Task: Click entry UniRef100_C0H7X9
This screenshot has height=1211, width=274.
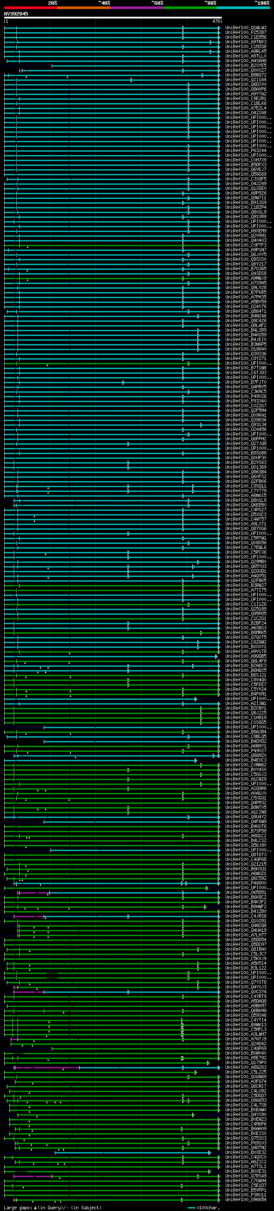Action: (x=246, y=160)
